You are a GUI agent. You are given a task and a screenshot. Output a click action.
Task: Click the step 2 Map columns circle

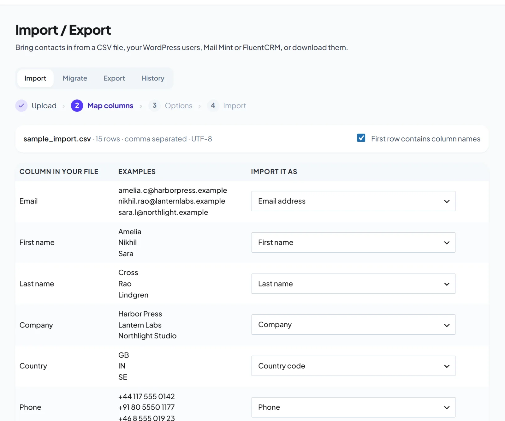[x=77, y=106]
